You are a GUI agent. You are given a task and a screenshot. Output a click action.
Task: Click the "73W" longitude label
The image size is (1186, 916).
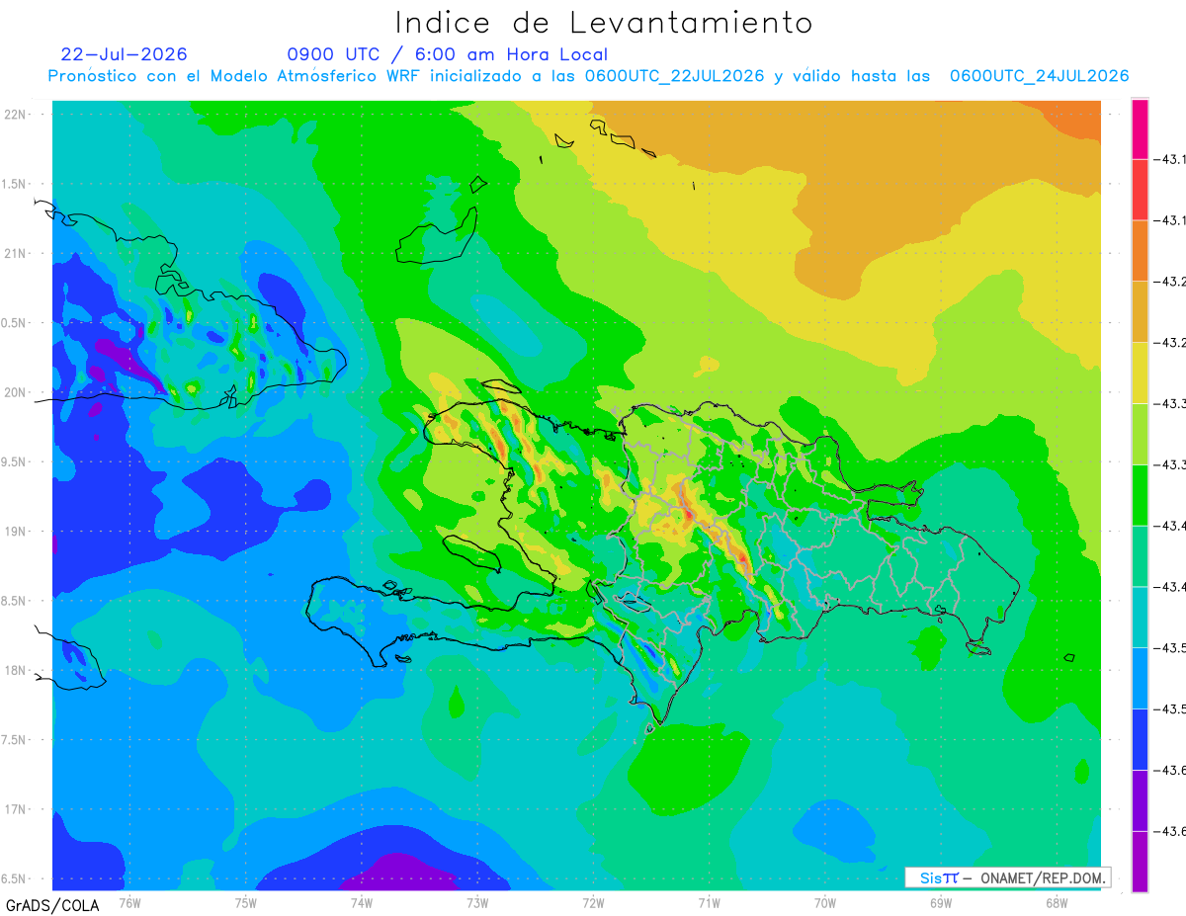pyautogui.click(x=477, y=901)
